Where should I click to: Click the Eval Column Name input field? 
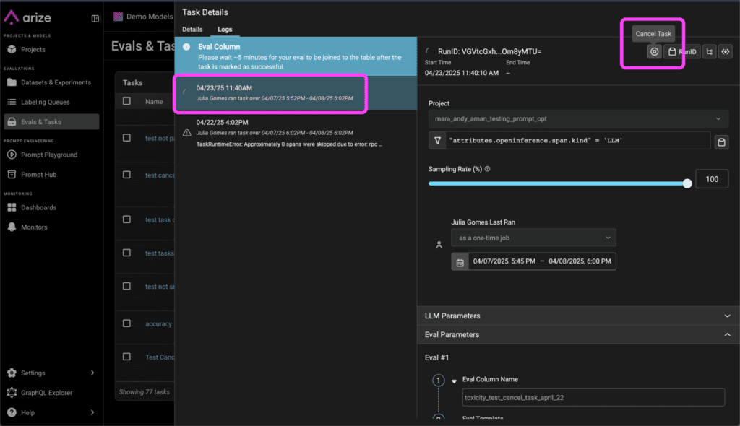click(x=593, y=397)
